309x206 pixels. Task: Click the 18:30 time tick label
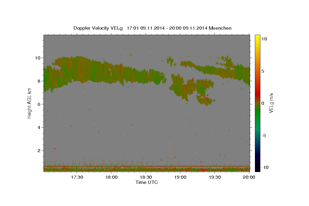[x=146, y=177]
